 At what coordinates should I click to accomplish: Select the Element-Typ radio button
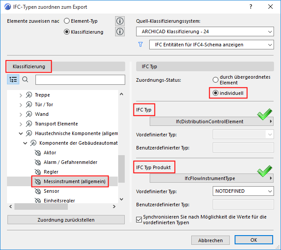point(67,21)
